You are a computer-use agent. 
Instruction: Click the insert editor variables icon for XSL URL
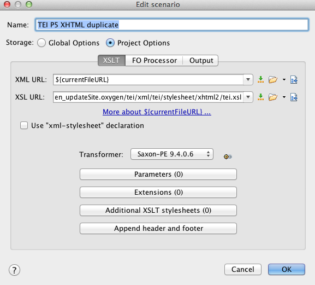pos(260,97)
